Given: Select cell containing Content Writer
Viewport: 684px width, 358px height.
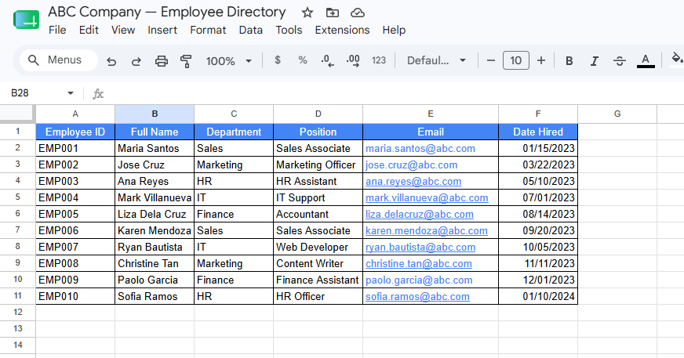Looking at the screenshot, I should [x=318, y=263].
